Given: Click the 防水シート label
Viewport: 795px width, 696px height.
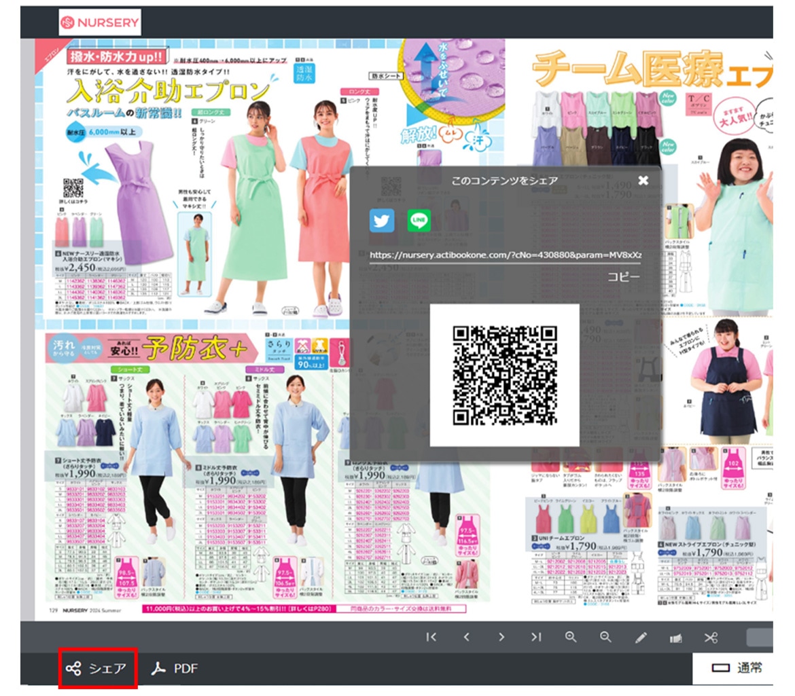Looking at the screenshot, I should [386, 76].
